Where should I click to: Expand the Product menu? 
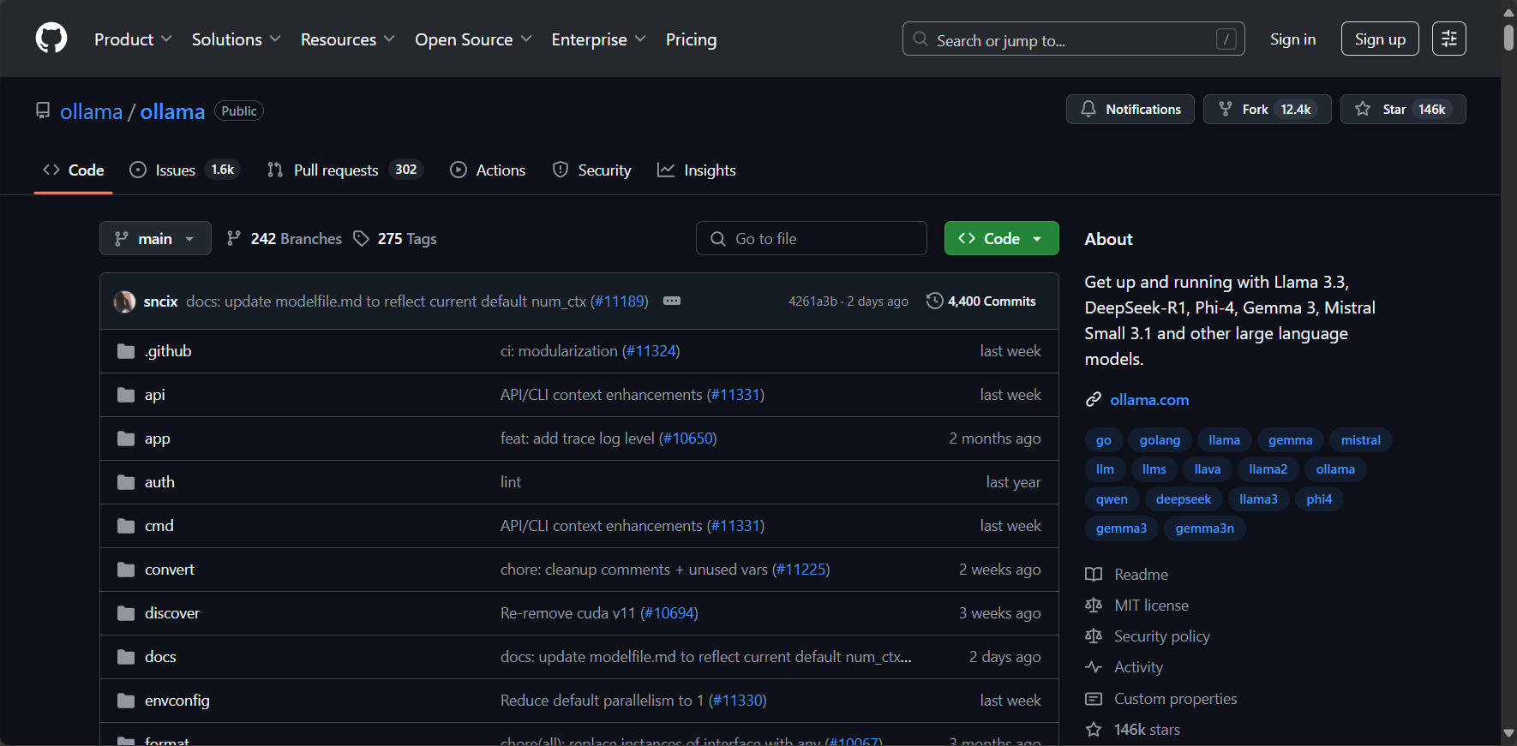click(133, 39)
